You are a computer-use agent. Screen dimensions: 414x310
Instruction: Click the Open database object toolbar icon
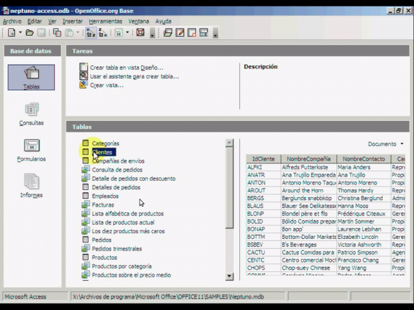[x=168, y=33]
